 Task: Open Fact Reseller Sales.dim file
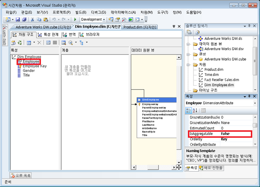pyautogui.click(x=222, y=80)
